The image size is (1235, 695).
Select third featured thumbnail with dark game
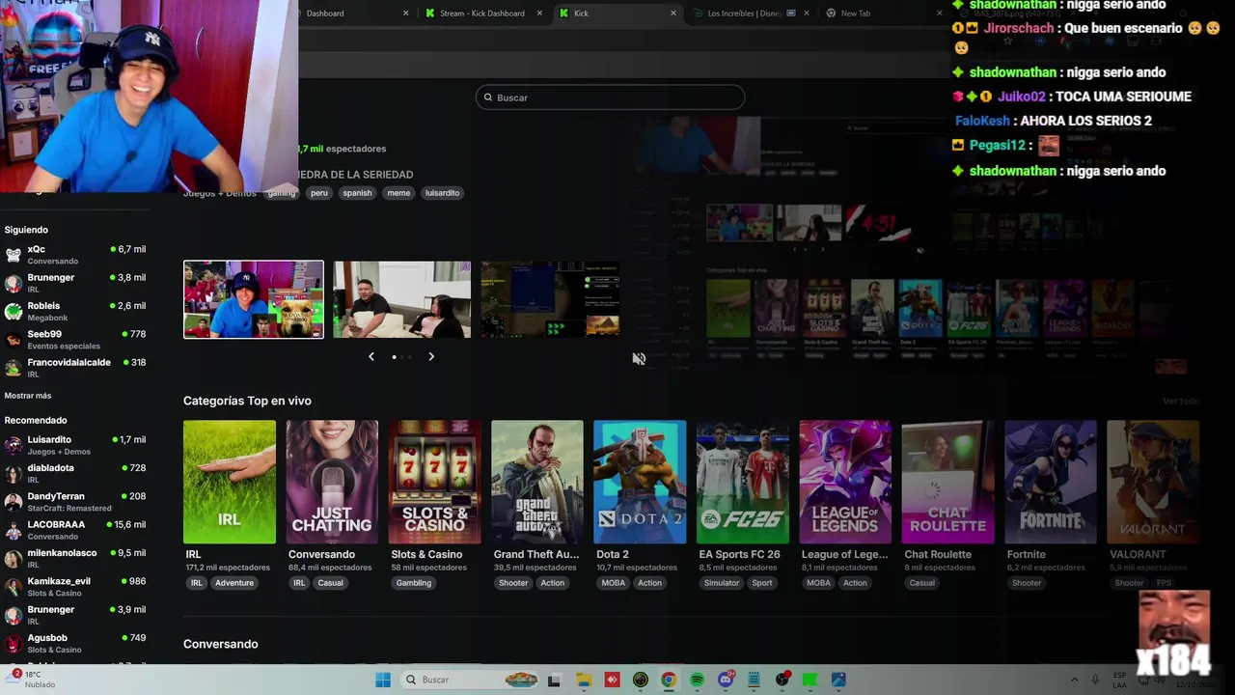(x=550, y=299)
